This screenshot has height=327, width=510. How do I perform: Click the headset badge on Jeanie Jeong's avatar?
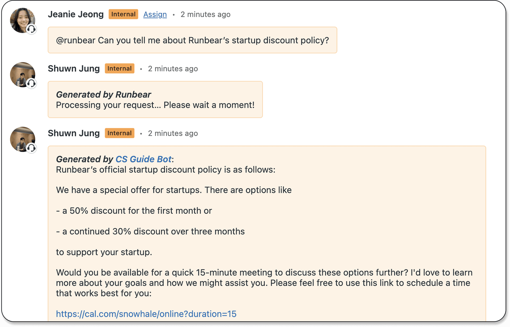point(31,29)
